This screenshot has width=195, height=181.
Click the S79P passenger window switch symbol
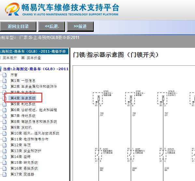[x=130, y=98]
